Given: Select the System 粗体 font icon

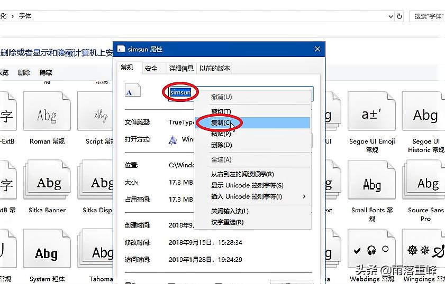Looking at the screenshot, I should pyautogui.click(x=47, y=249).
